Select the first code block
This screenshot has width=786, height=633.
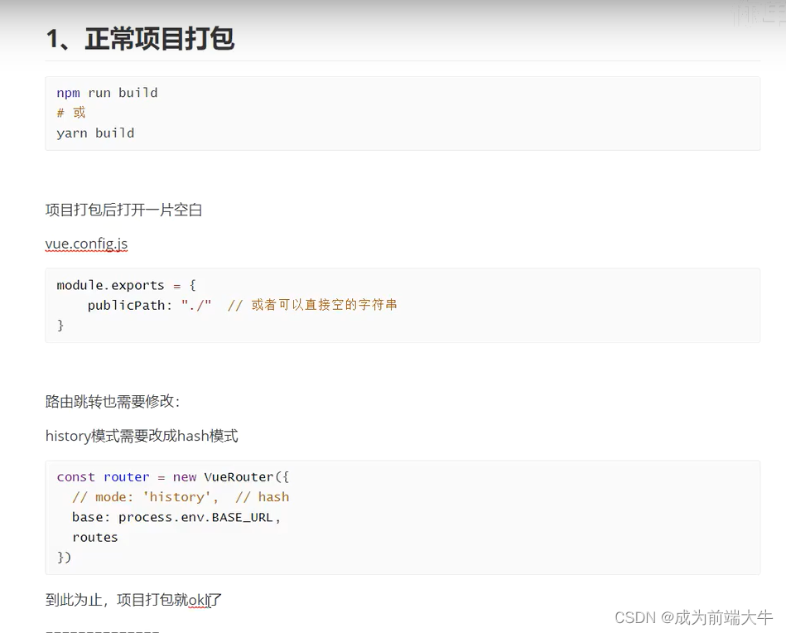tap(403, 114)
